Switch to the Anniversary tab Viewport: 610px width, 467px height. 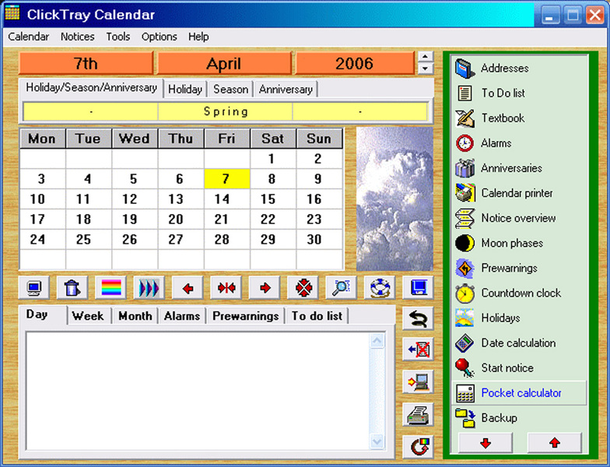pyautogui.click(x=286, y=90)
